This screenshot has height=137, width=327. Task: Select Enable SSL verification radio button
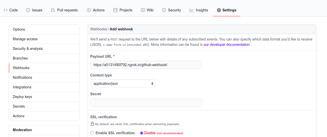pyautogui.click(x=92, y=133)
